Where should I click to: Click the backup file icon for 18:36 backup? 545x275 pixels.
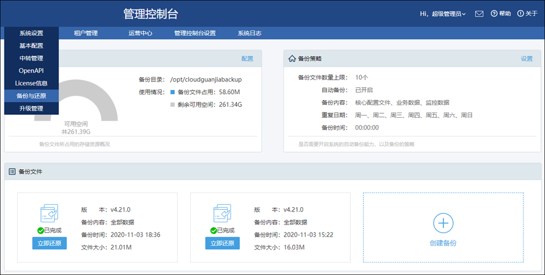coord(49,213)
